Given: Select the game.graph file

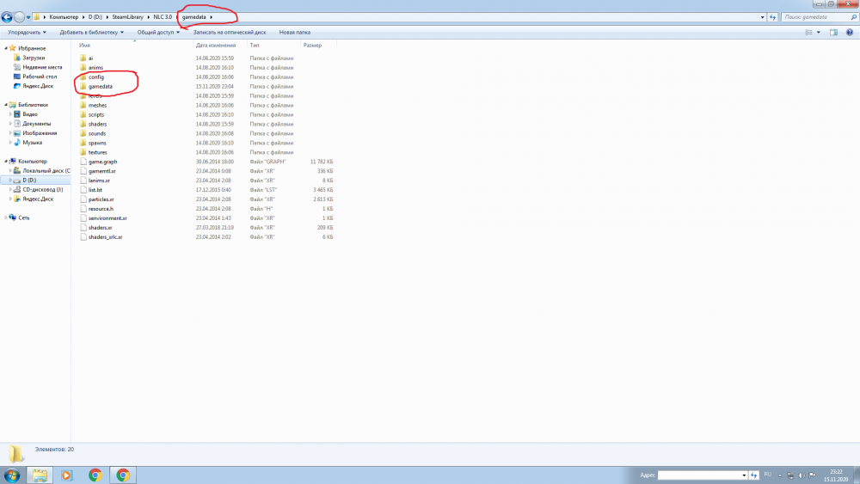Looking at the screenshot, I should (x=102, y=162).
